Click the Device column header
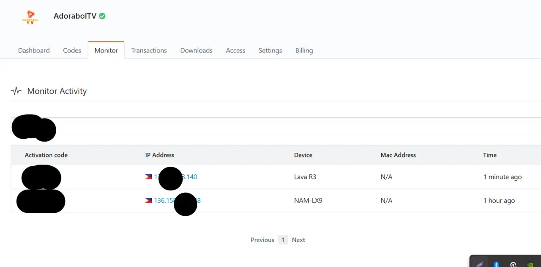This screenshot has height=267, width=541. (x=303, y=155)
